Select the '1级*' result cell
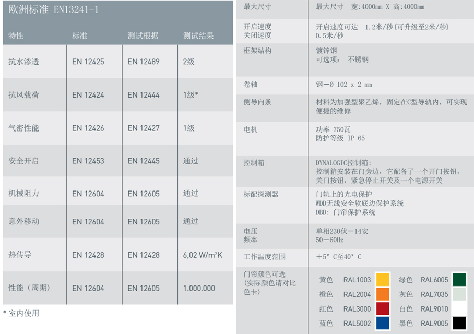This screenshot has width=474, height=334. (191, 95)
